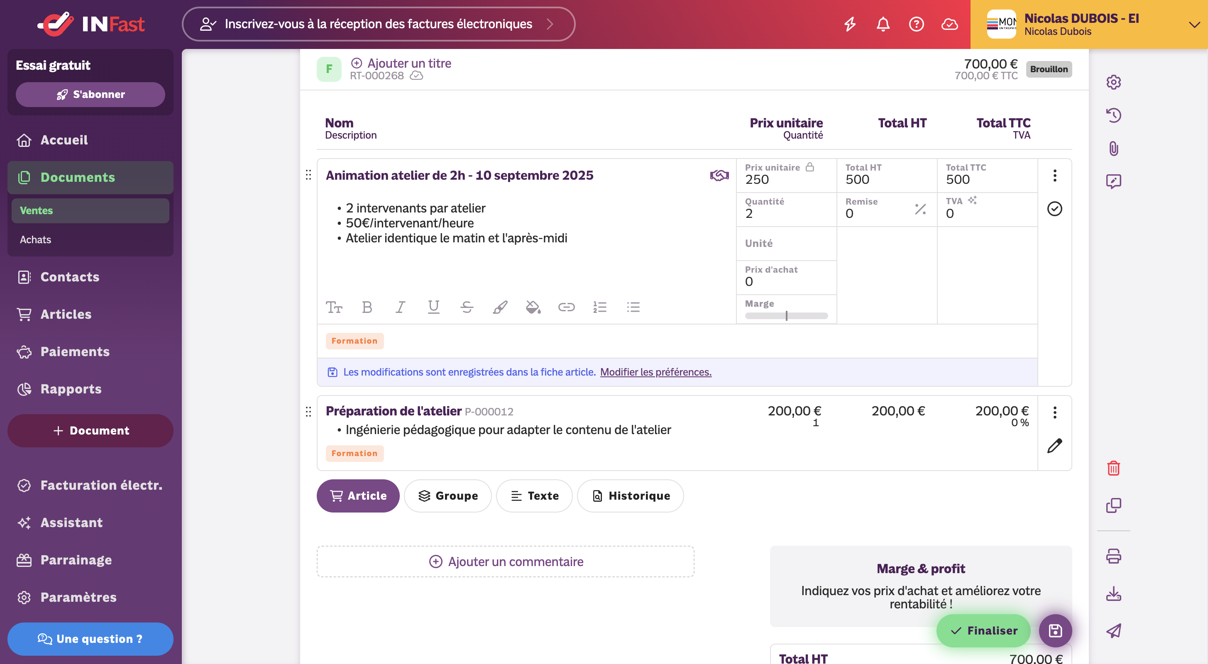Toggle the discount percent mode icon
1208x664 pixels.
pos(920,209)
